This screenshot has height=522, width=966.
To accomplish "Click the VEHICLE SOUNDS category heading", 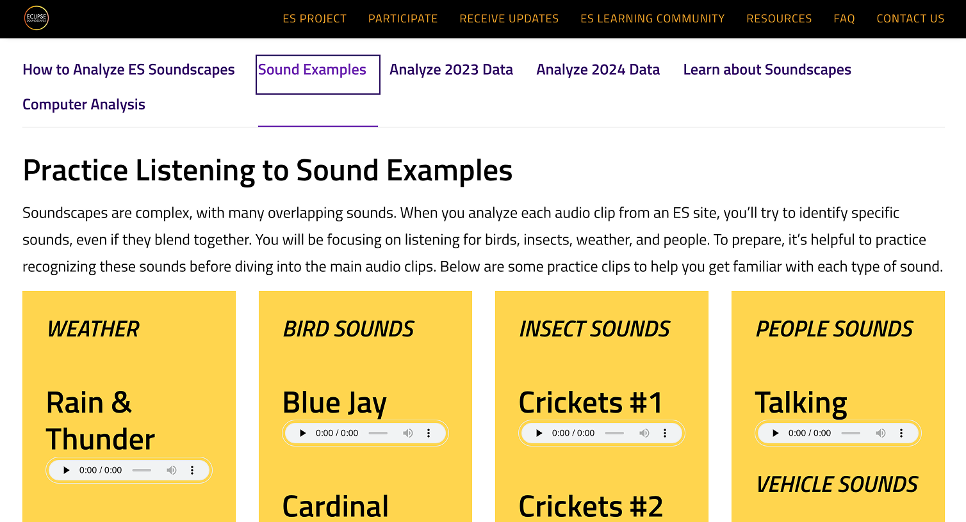I will click(x=837, y=484).
